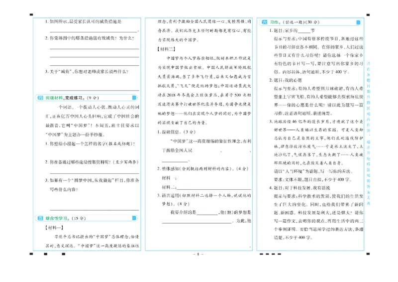This screenshot has height=282, width=398.
Task: Click the question 如图所示,最受家长认可的减负措施是
Action: point(83,21)
